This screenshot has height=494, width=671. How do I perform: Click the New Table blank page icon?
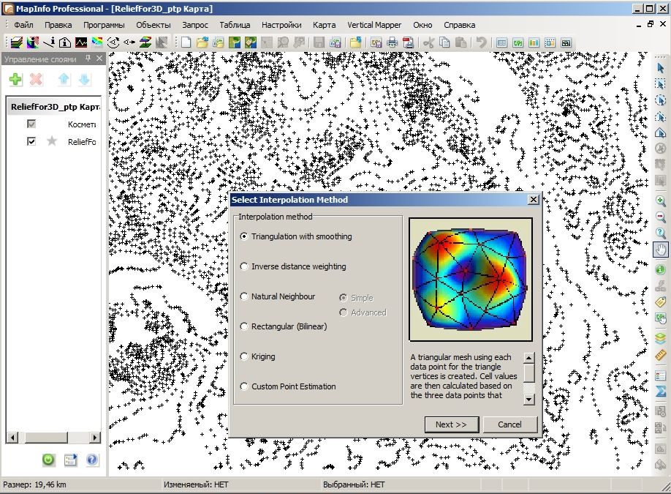[x=186, y=42]
